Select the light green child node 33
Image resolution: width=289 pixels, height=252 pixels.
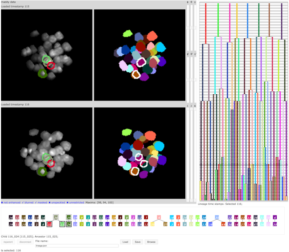(62, 224)
